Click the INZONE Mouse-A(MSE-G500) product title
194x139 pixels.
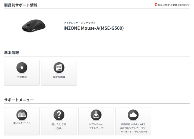point(93,28)
